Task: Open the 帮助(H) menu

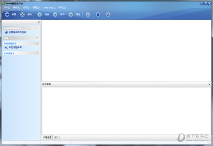Action: pyautogui.click(x=62, y=7)
